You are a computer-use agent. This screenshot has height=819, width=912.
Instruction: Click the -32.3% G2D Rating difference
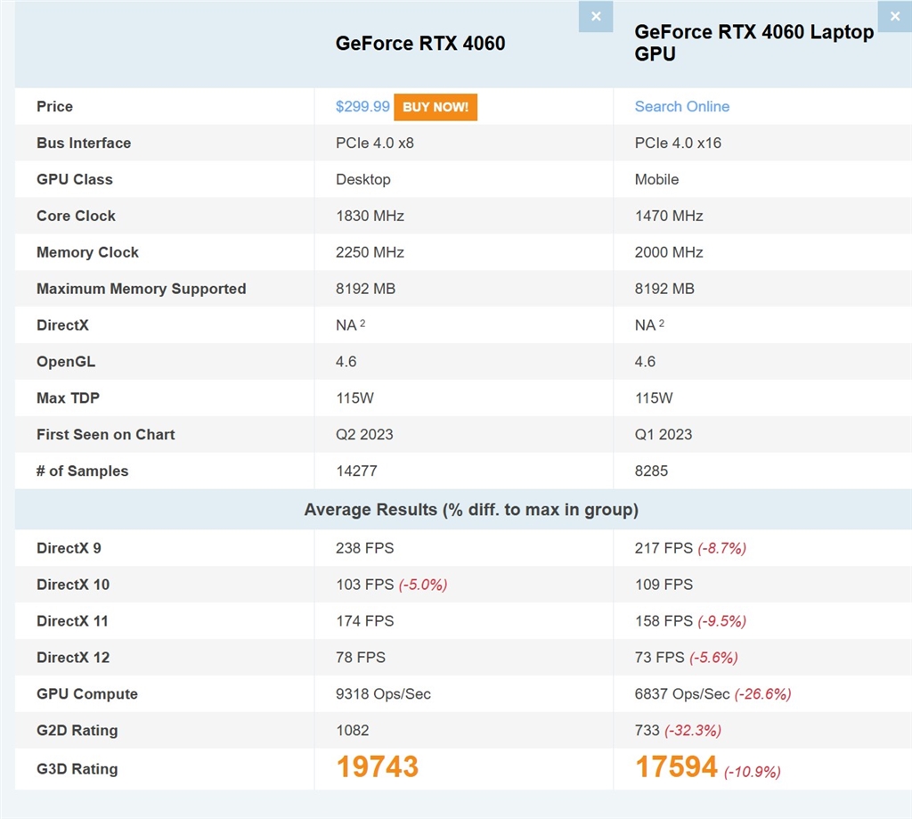click(x=693, y=731)
